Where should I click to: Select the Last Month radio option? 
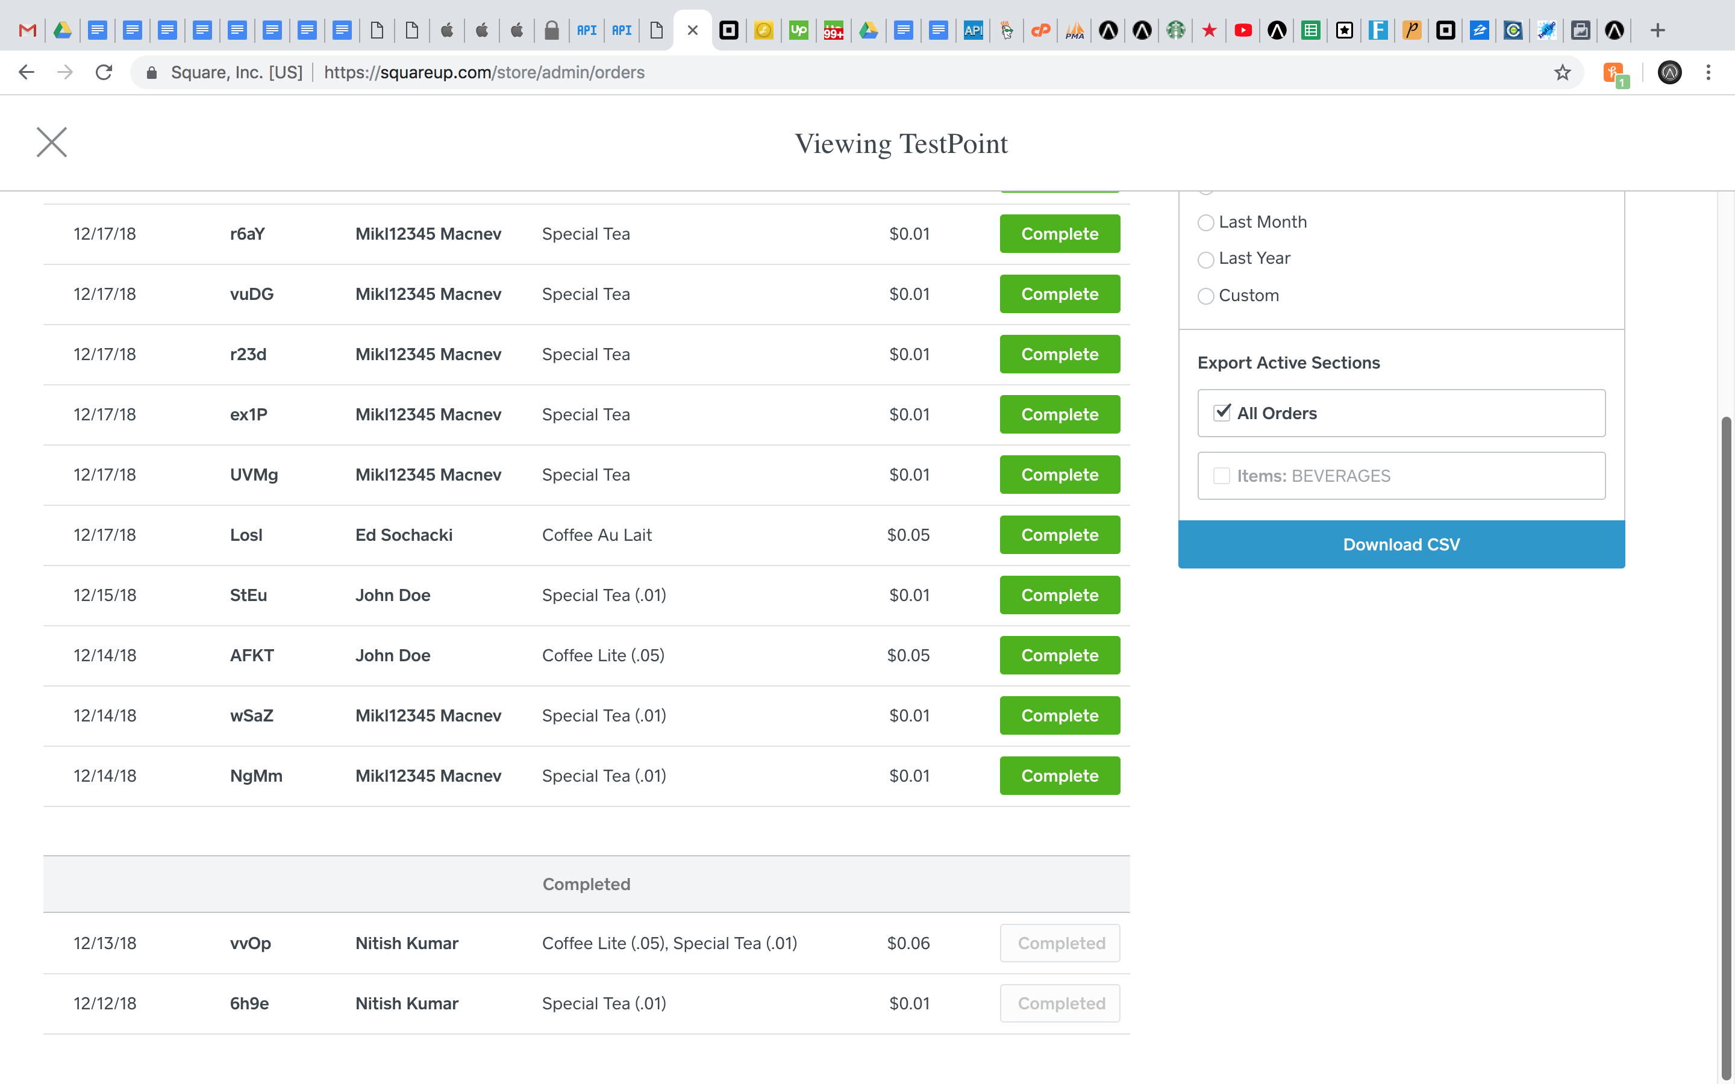coord(1206,223)
